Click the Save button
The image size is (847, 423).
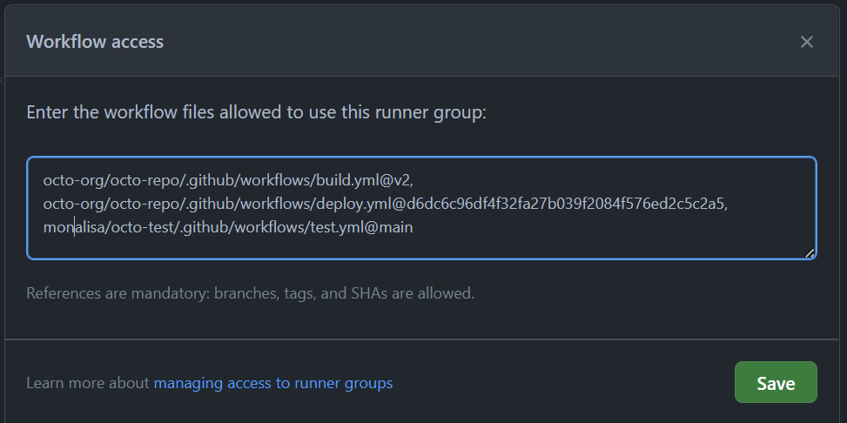point(775,383)
